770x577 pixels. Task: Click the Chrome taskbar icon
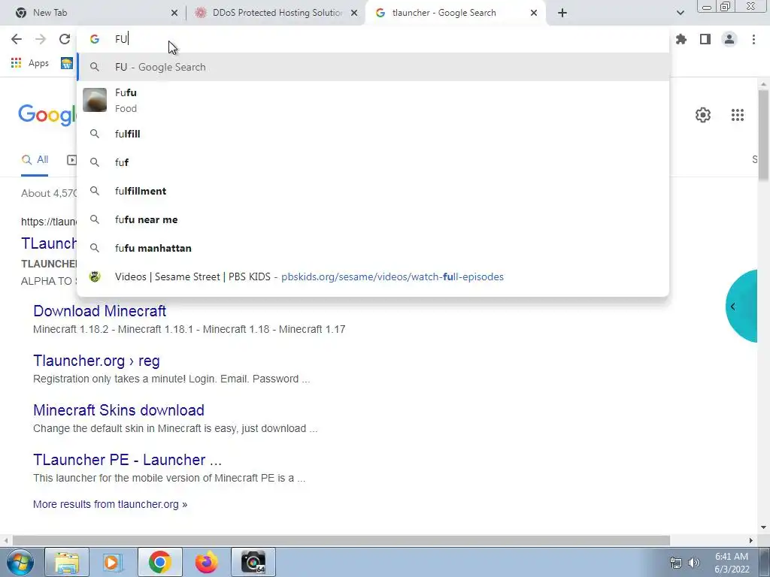point(160,562)
